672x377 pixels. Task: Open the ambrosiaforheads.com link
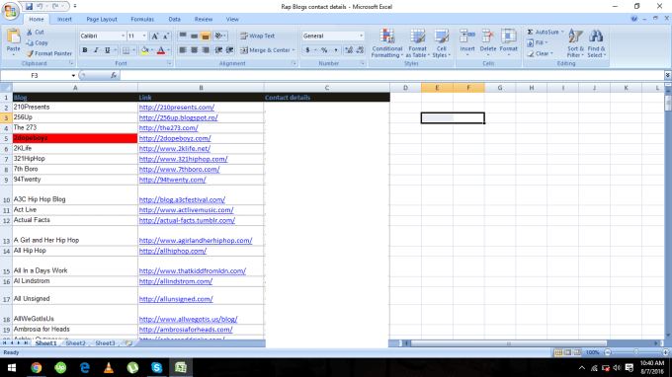coord(186,330)
